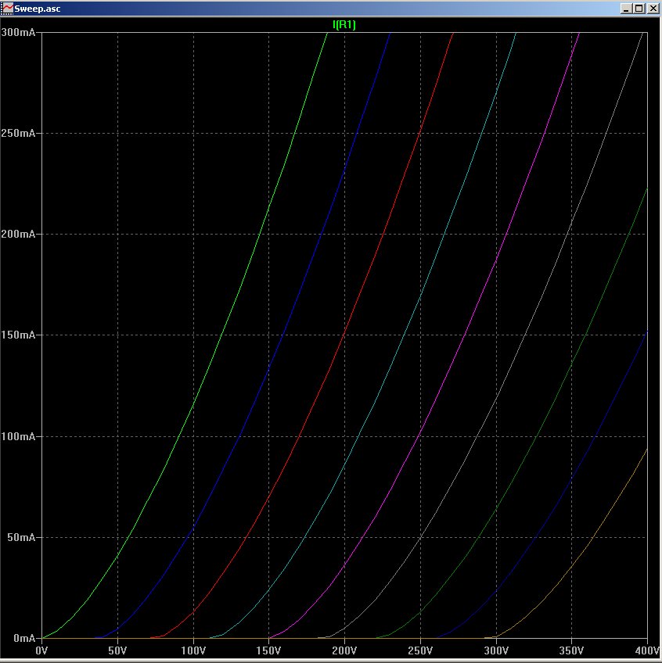Select the 100V horizontal axis label
This screenshot has width=662, height=663.
point(193,650)
